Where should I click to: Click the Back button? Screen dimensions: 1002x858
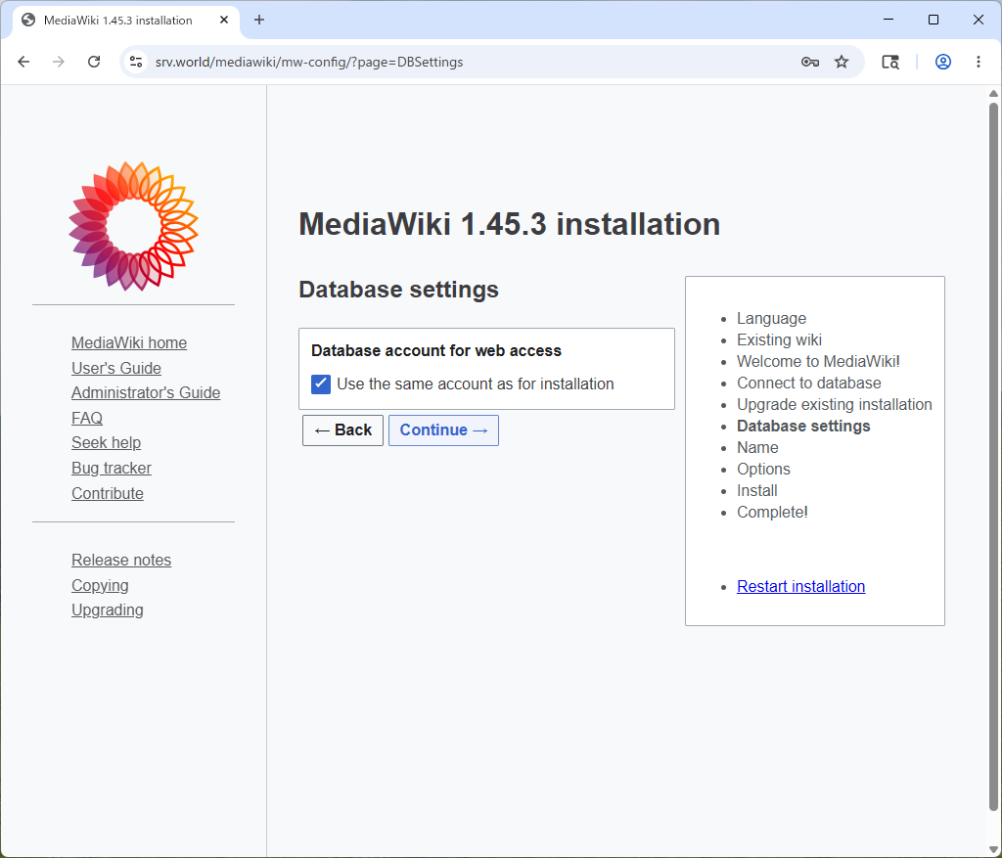tap(342, 429)
